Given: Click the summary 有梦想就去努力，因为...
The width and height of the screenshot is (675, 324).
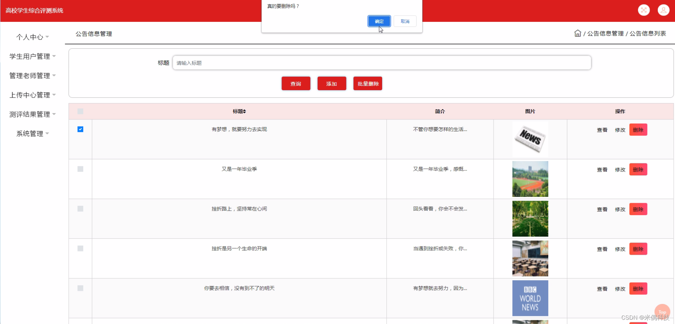Looking at the screenshot, I should click(440, 288).
